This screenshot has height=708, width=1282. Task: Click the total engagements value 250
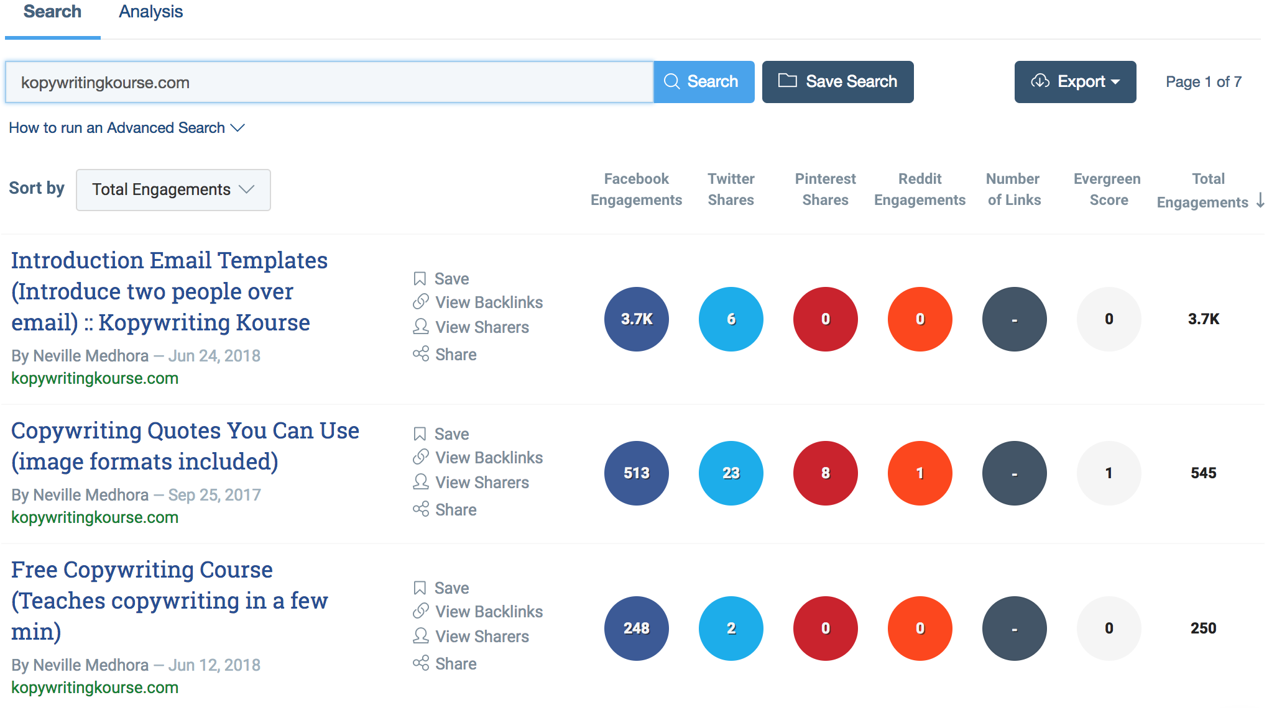click(1204, 629)
